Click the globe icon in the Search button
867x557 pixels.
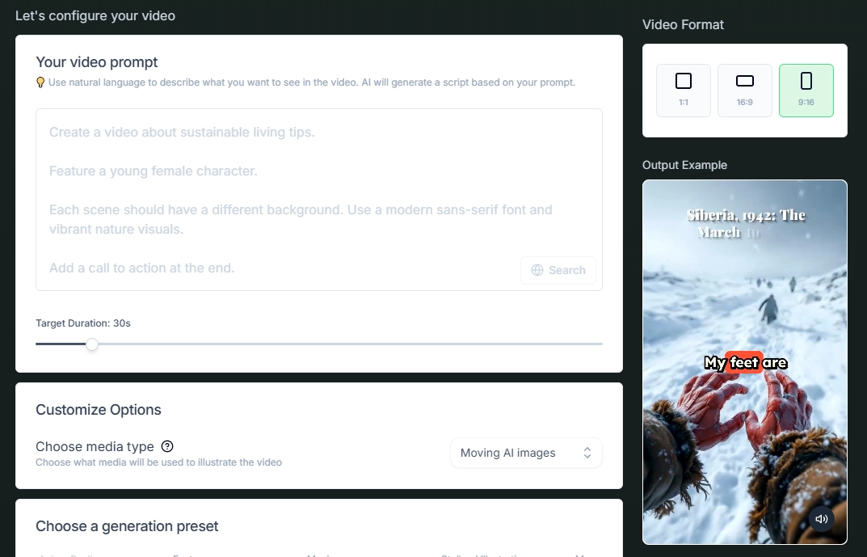tap(537, 271)
